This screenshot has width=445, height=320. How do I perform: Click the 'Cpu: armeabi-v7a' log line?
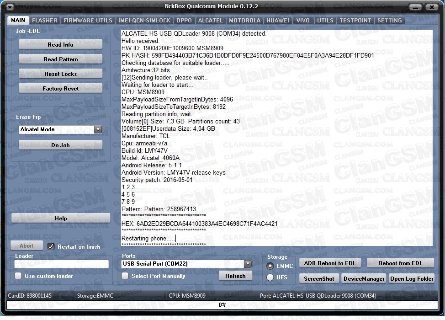(x=144, y=143)
